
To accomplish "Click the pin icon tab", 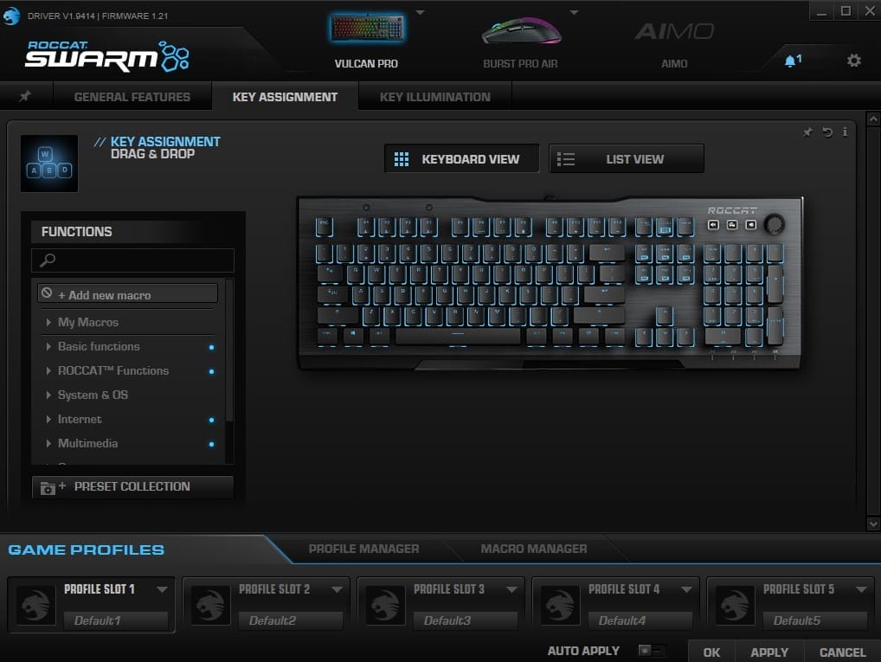I will pyautogui.click(x=25, y=96).
